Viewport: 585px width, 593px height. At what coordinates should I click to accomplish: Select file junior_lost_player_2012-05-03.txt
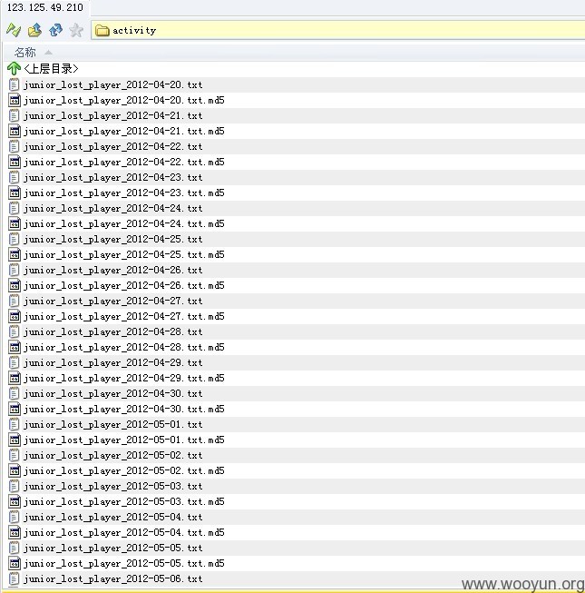coord(113,487)
